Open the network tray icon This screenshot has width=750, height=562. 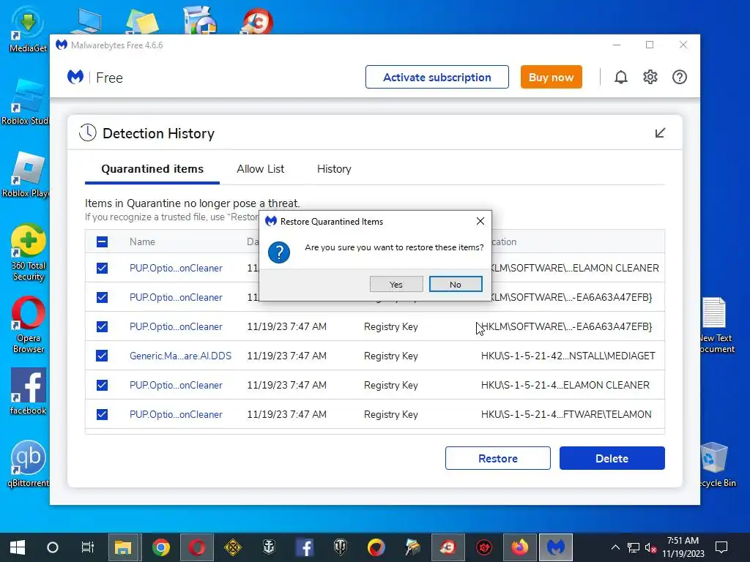pyautogui.click(x=634, y=547)
